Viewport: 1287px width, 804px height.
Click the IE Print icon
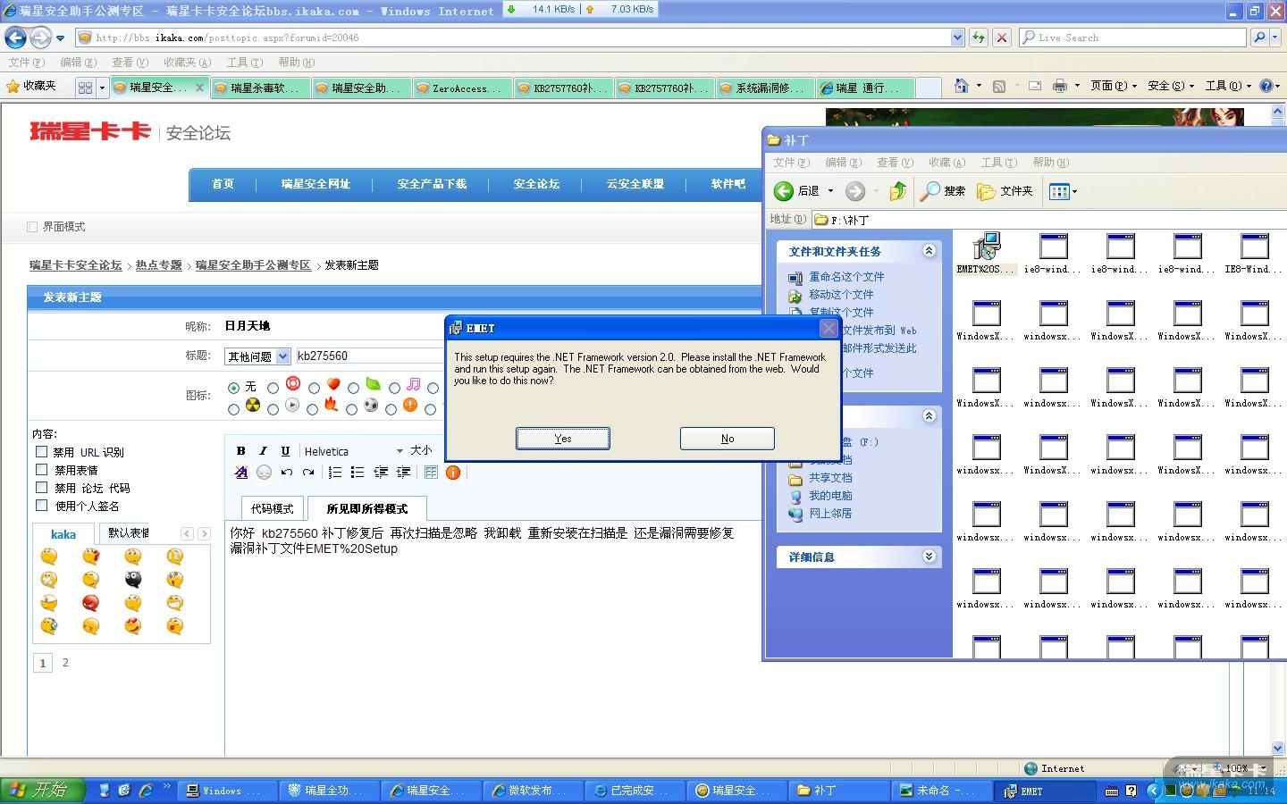point(1060,86)
